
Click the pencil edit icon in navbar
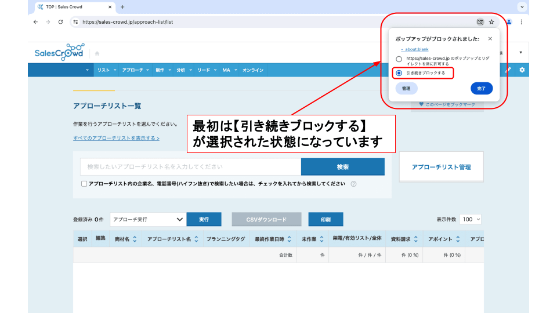[509, 70]
